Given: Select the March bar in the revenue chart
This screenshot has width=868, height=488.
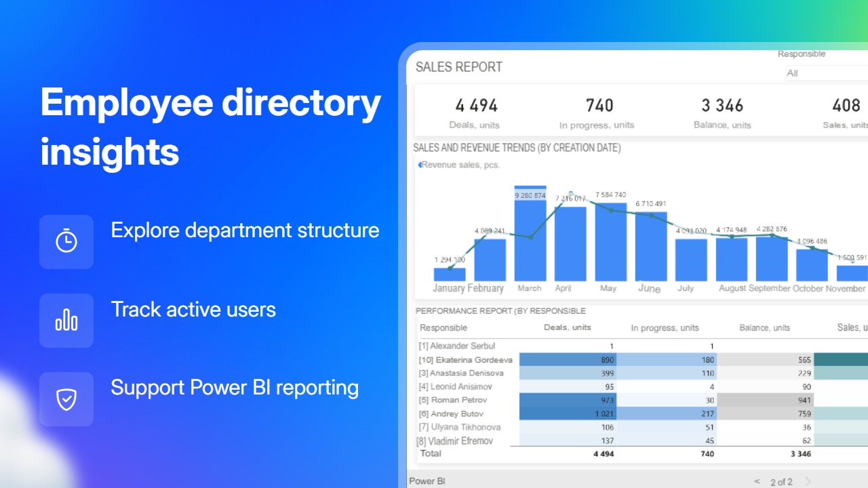Looking at the screenshot, I should (x=530, y=233).
